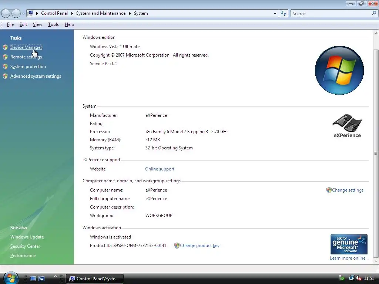
Task: Click the Genuine Microsoft software badge
Action: (x=349, y=244)
